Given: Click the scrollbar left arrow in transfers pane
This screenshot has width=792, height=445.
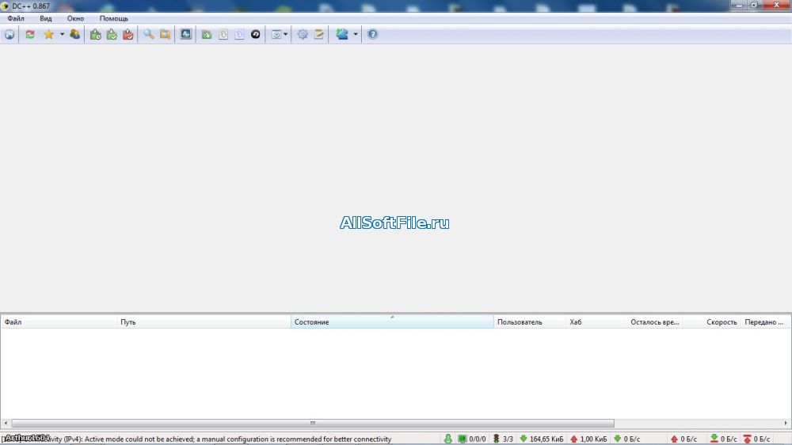Looking at the screenshot, I should coord(6,423).
